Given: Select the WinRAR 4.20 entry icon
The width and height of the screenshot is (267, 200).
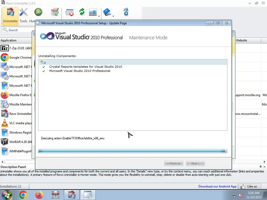Looking at the screenshot, I should (5, 142).
